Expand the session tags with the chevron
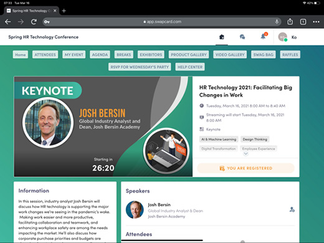The height and width of the screenshot is (243, 324). tap(245, 154)
